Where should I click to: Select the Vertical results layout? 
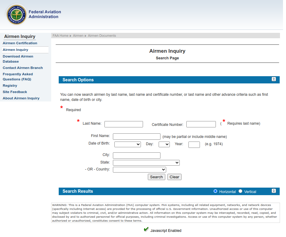(240, 191)
